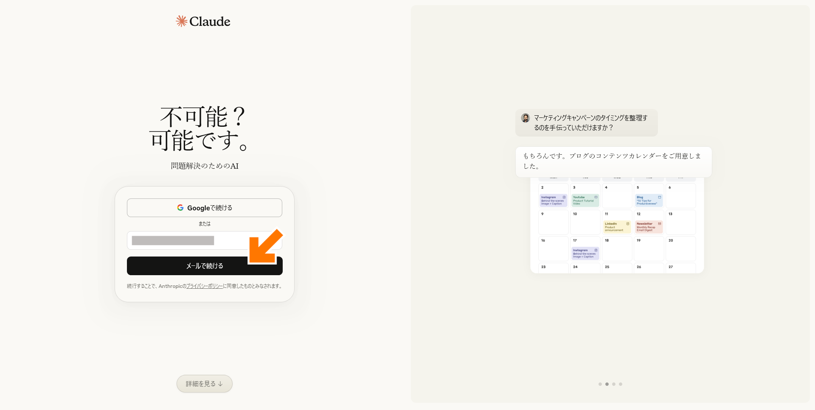Image resolution: width=815 pixels, height=410 pixels.
Task: Select the first carousel dot
Action: (600, 384)
